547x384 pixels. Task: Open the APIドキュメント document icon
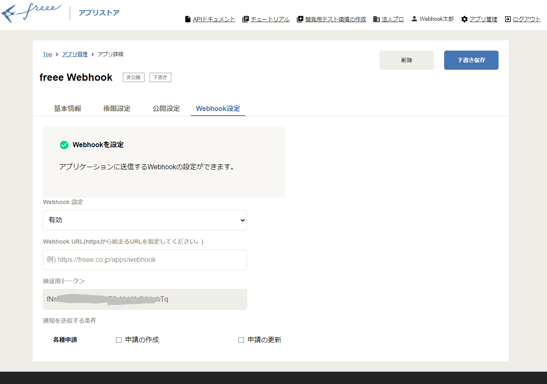tap(187, 19)
